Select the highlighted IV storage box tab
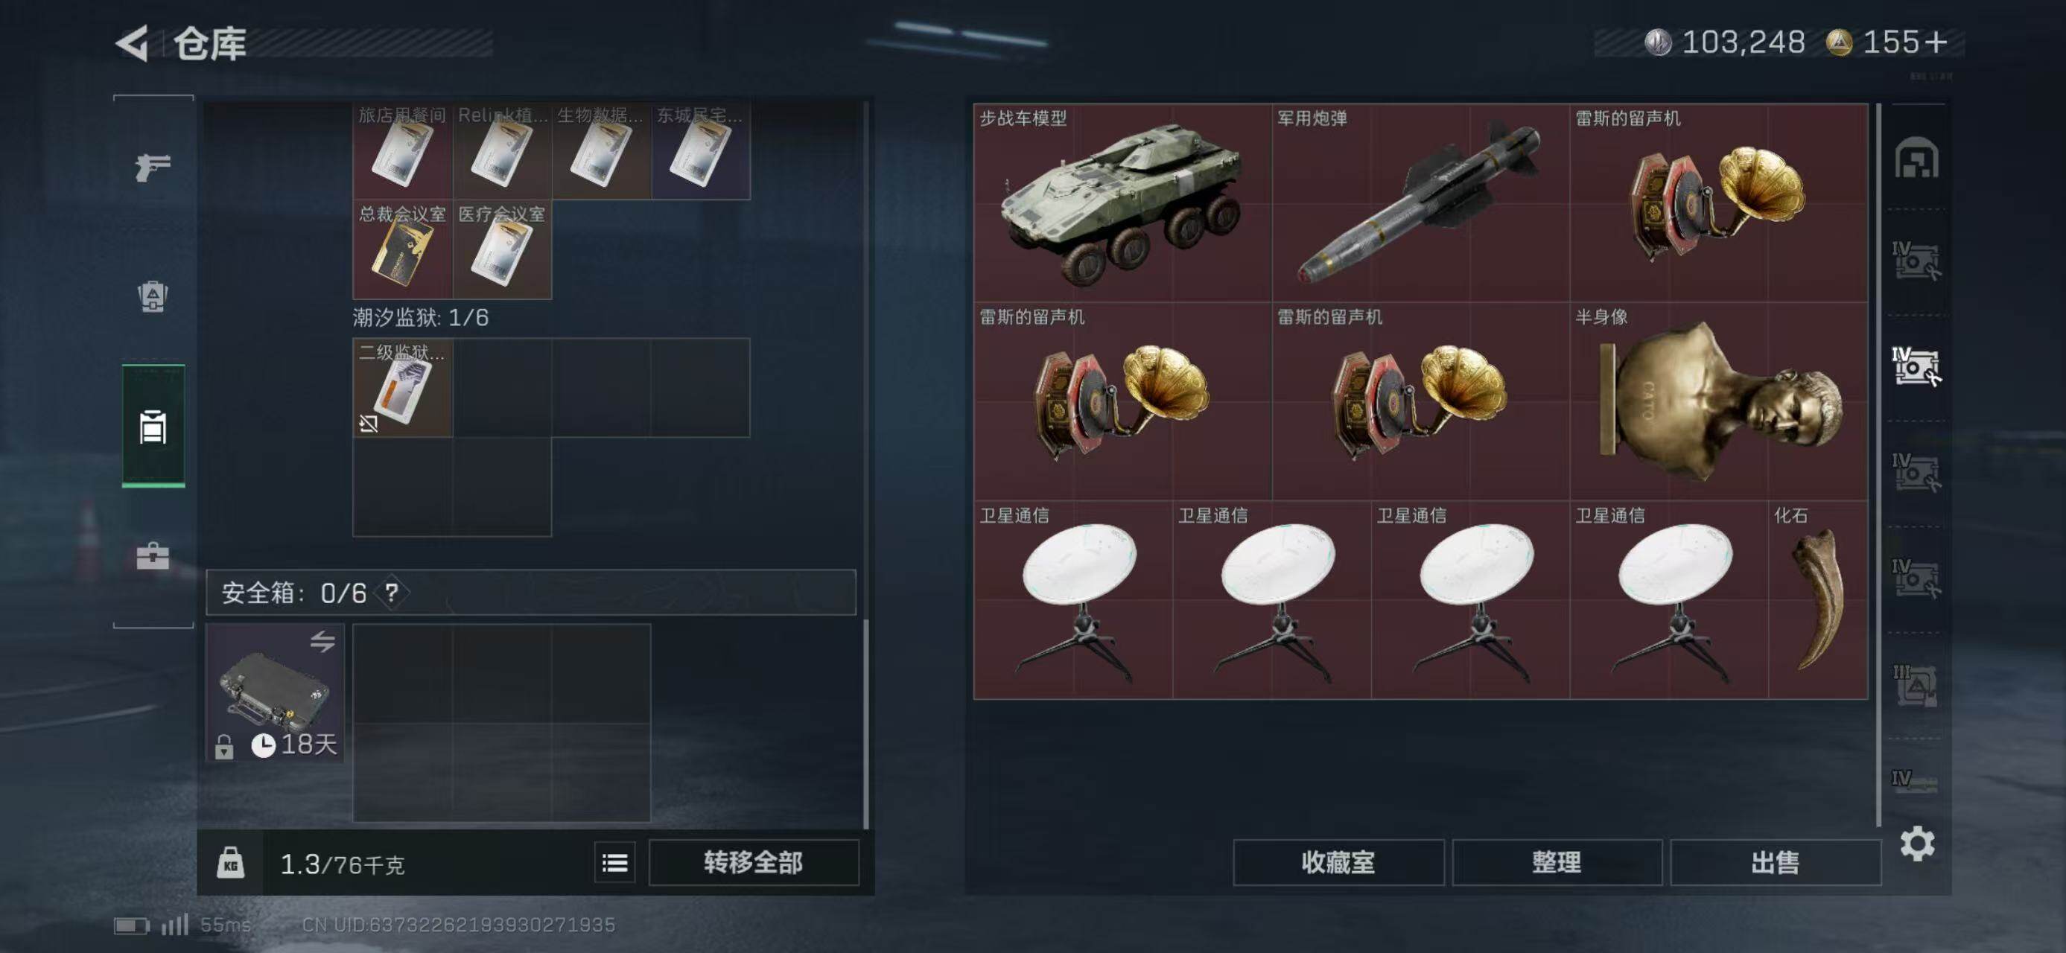 (1916, 366)
